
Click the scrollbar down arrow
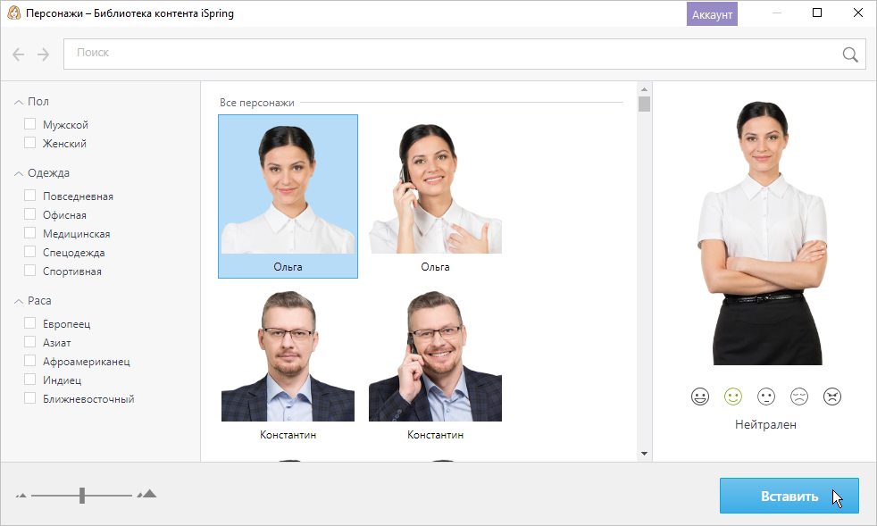(644, 454)
